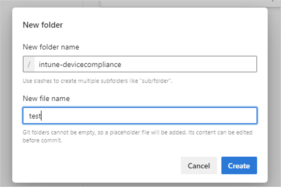Cancel the New folder dialog

(x=199, y=166)
